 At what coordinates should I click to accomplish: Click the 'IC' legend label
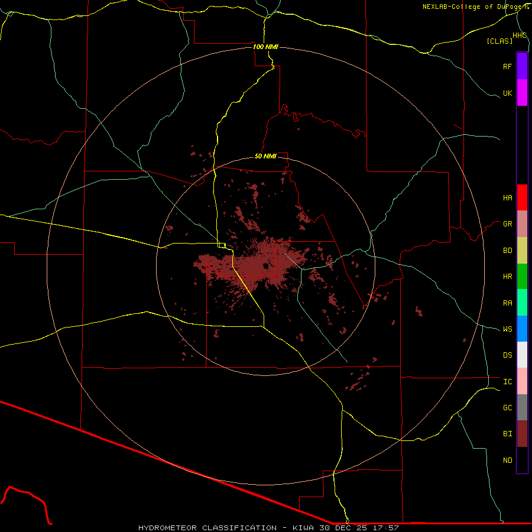(508, 382)
